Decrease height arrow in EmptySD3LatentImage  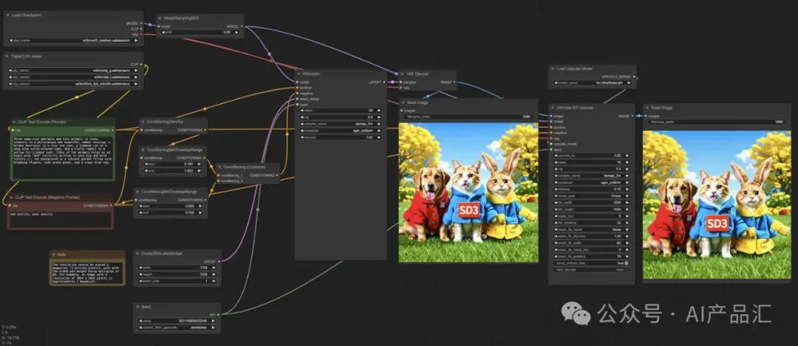(140, 274)
